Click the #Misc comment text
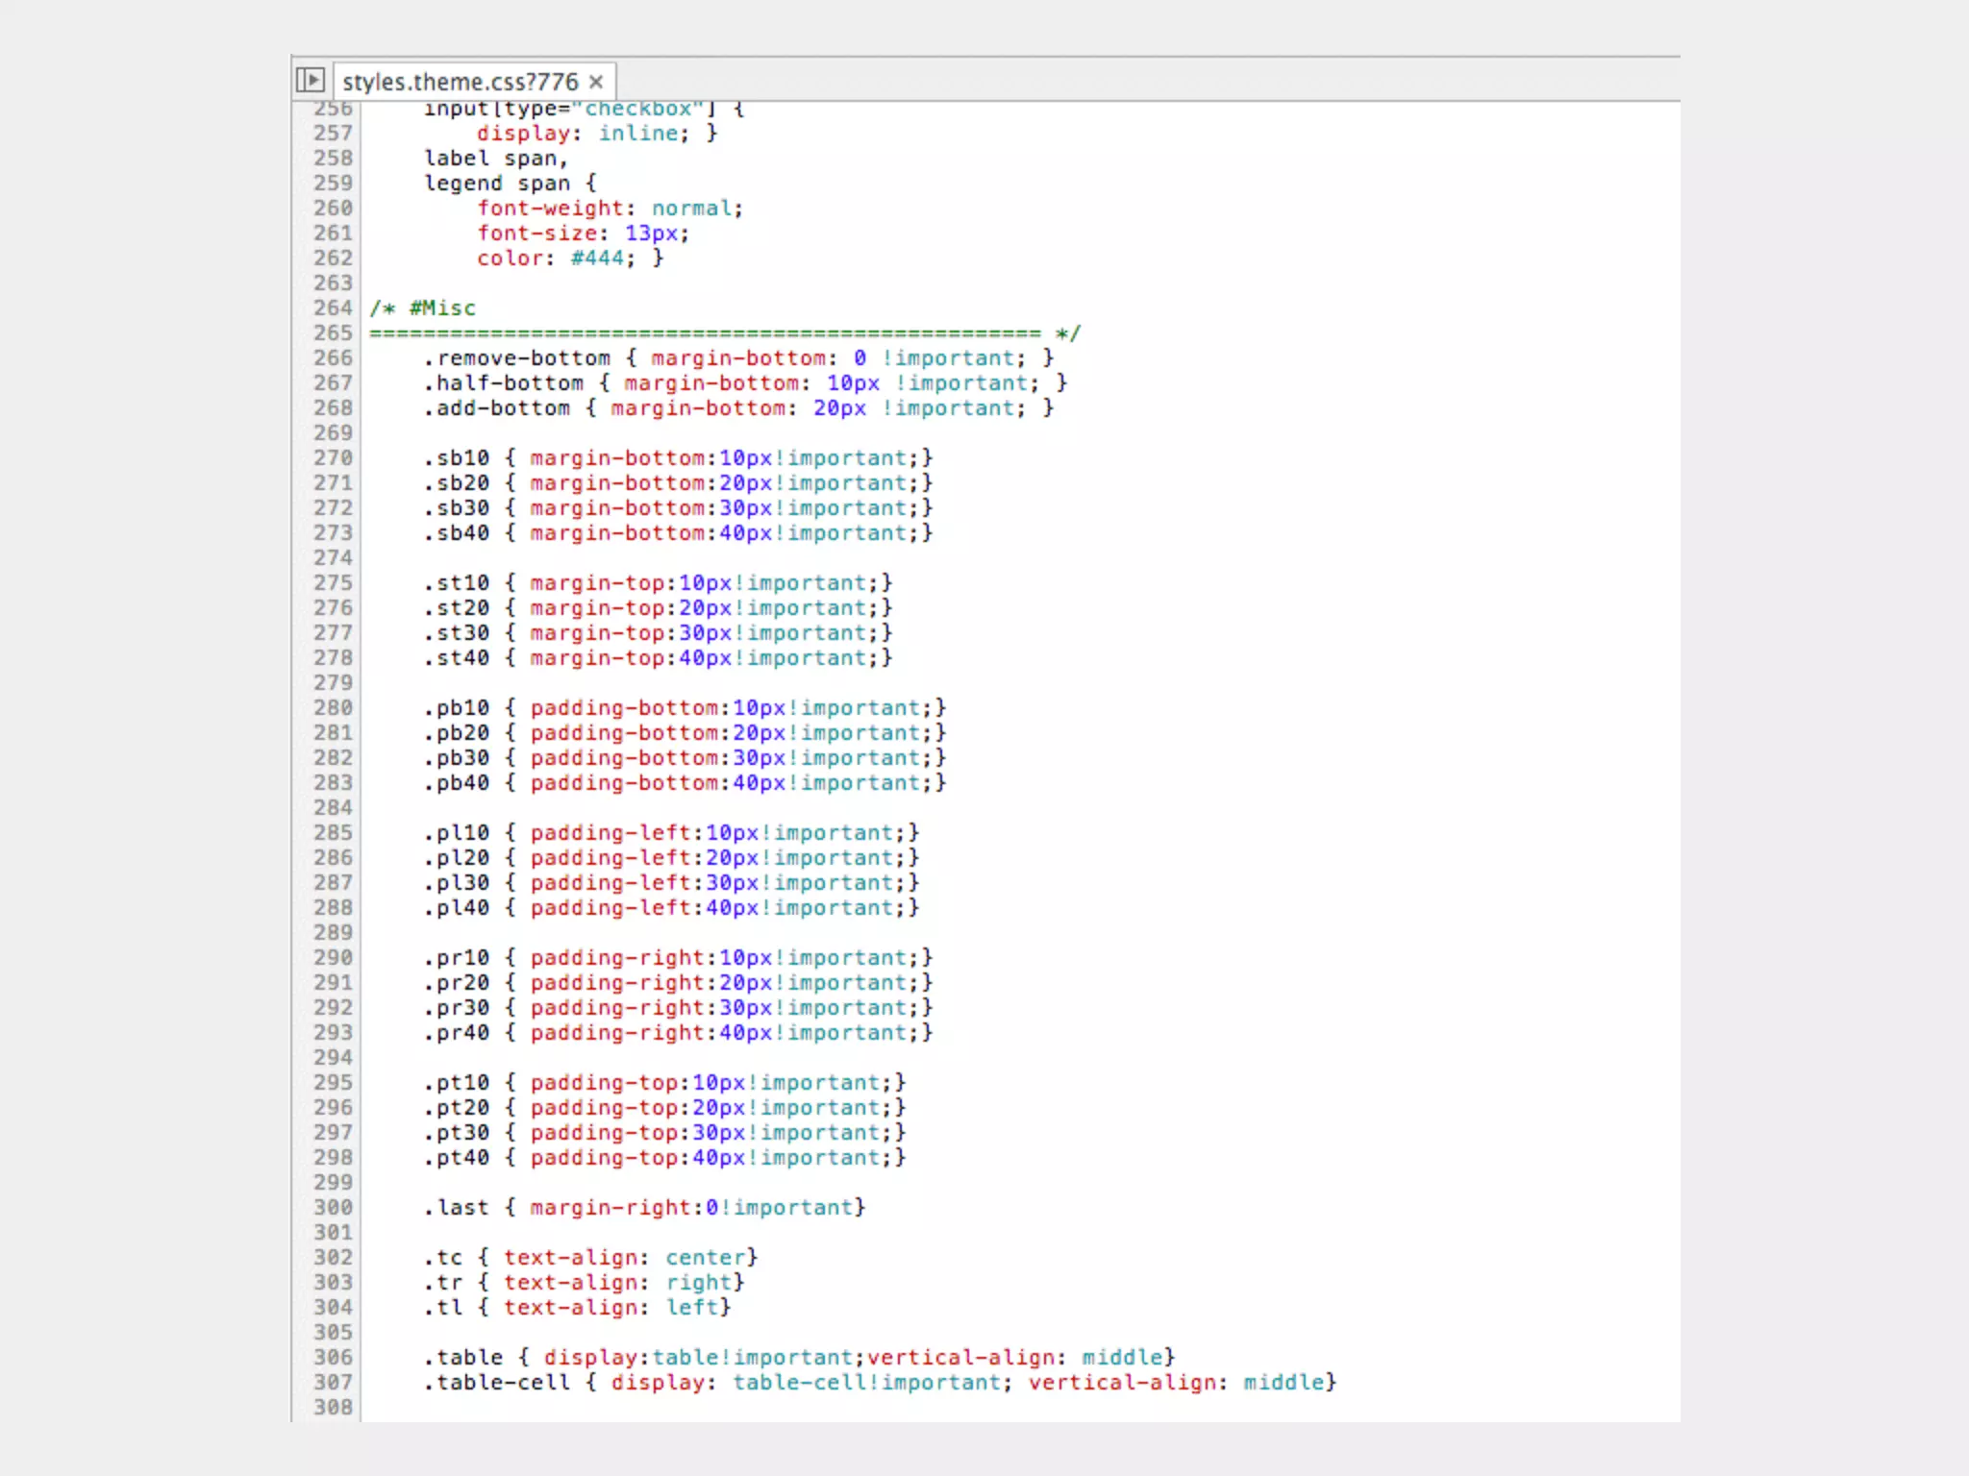The image size is (1969, 1476). click(x=441, y=308)
